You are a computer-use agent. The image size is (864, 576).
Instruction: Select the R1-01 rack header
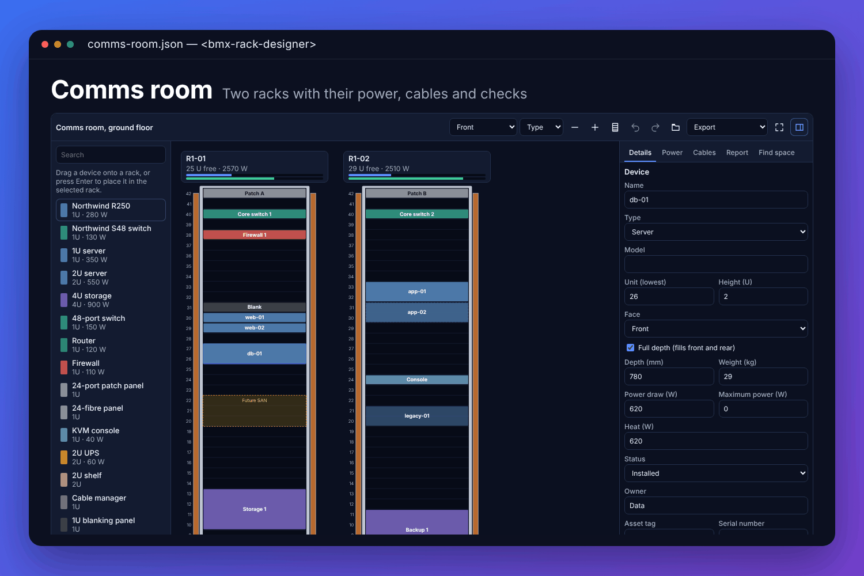[x=255, y=166]
